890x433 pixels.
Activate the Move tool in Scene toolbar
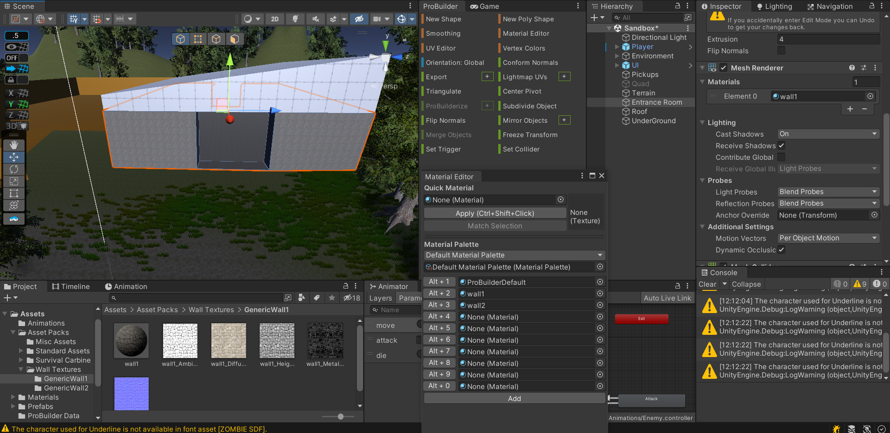14,157
